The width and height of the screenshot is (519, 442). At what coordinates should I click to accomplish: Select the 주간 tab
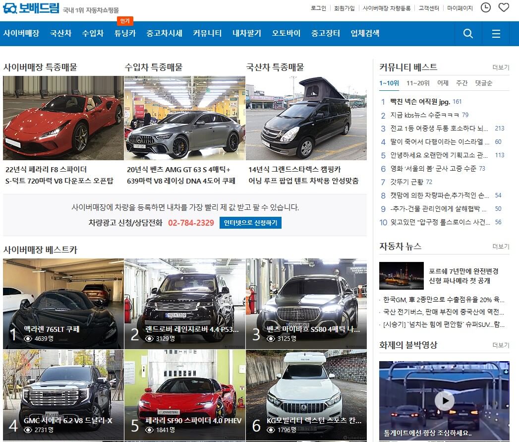point(461,83)
